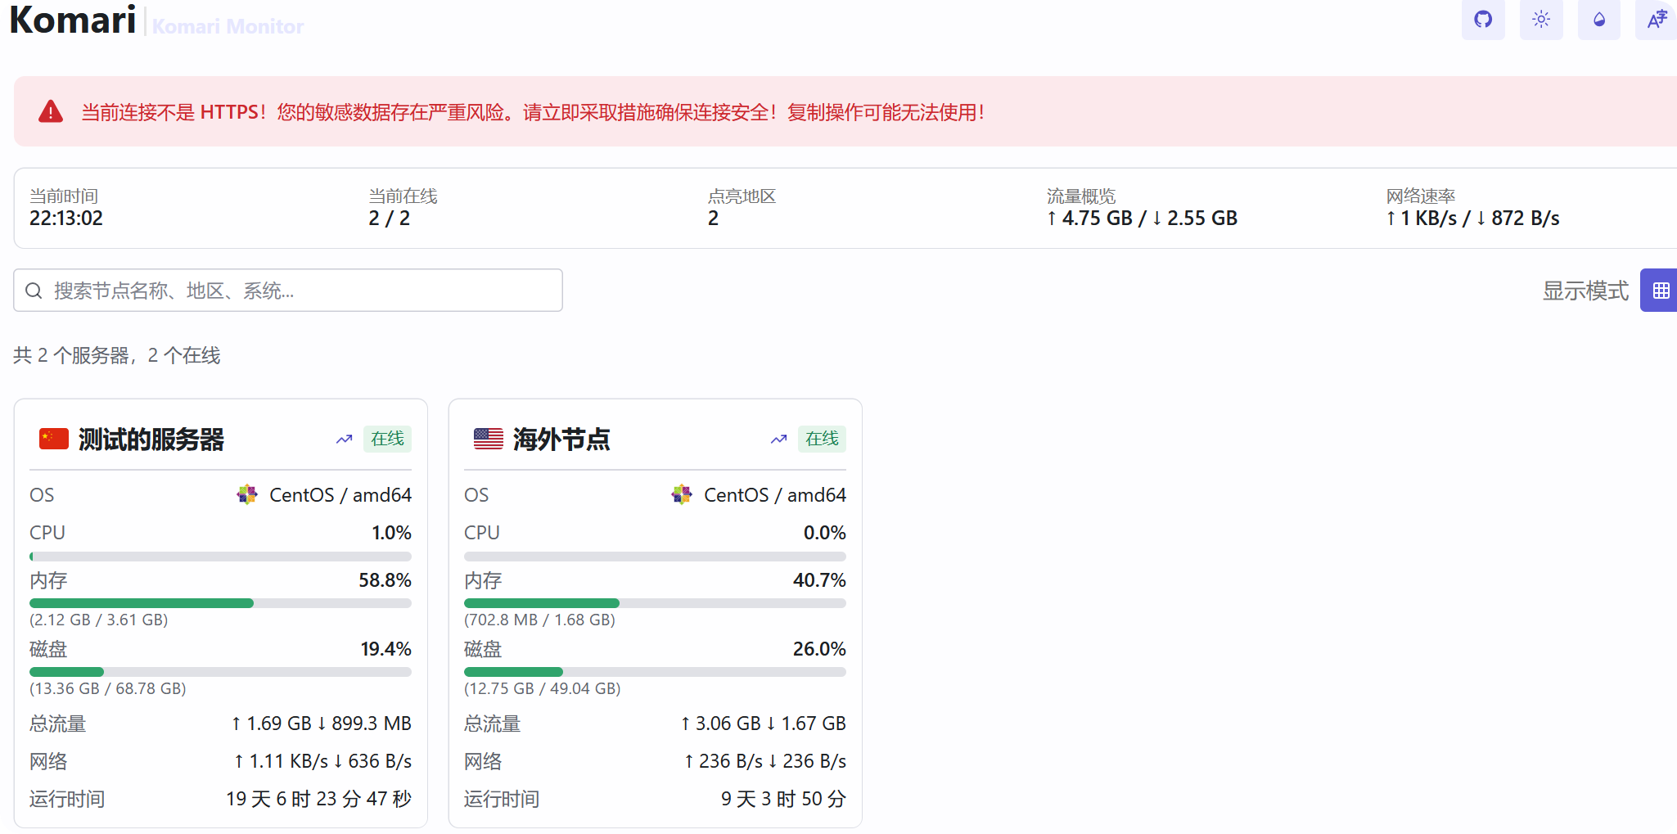This screenshot has width=1677, height=834.
Task: Toggle the grid display mode button
Action: click(1660, 290)
